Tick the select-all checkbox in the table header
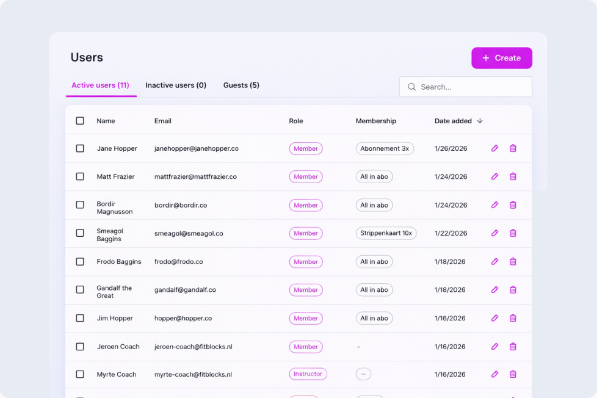Image resolution: width=597 pixels, height=398 pixels. click(80, 121)
